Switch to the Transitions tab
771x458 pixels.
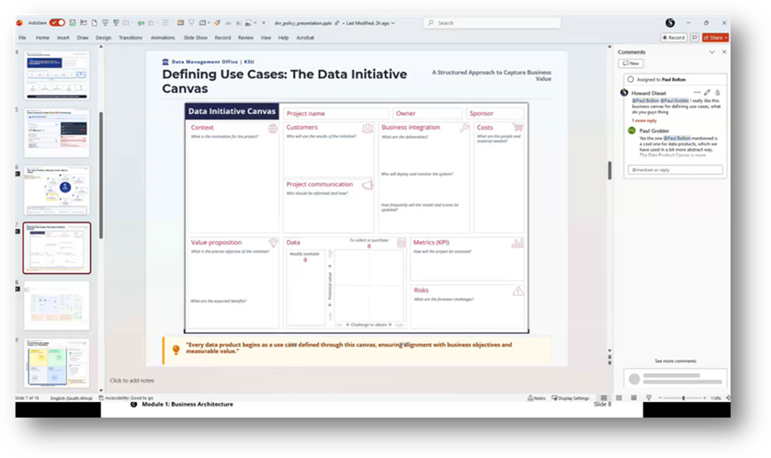coord(130,38)
